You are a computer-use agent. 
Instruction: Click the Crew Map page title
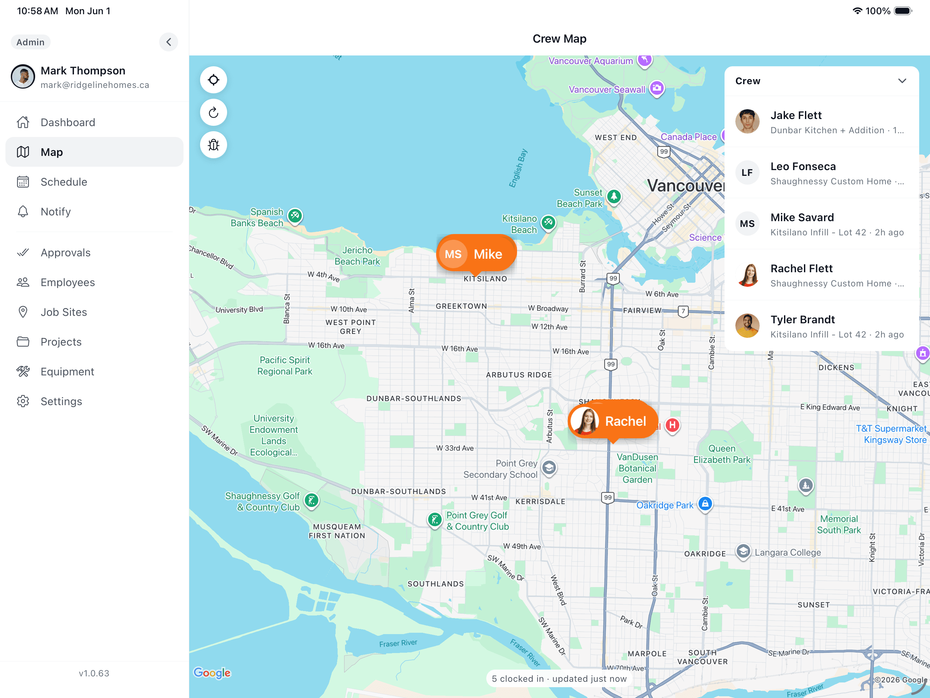tap(559, 39)
